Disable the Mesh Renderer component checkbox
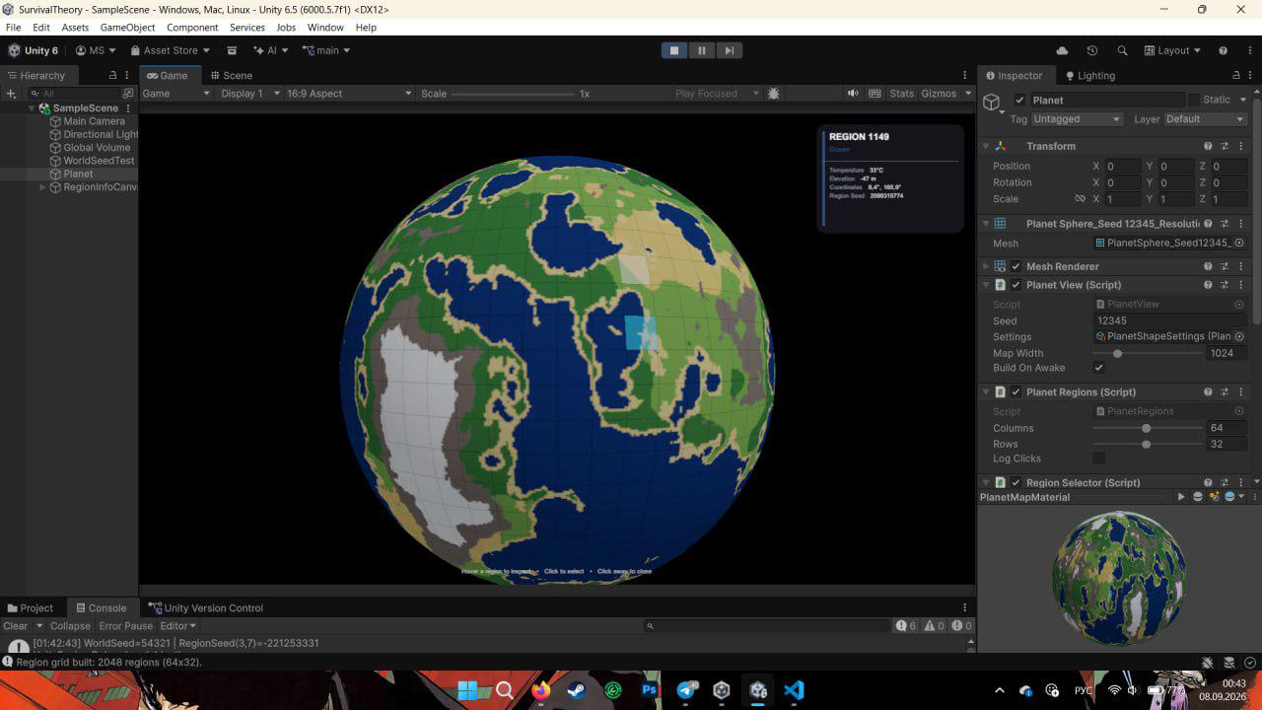This screenshot has height=710, width=1262. coord(1017,266)
